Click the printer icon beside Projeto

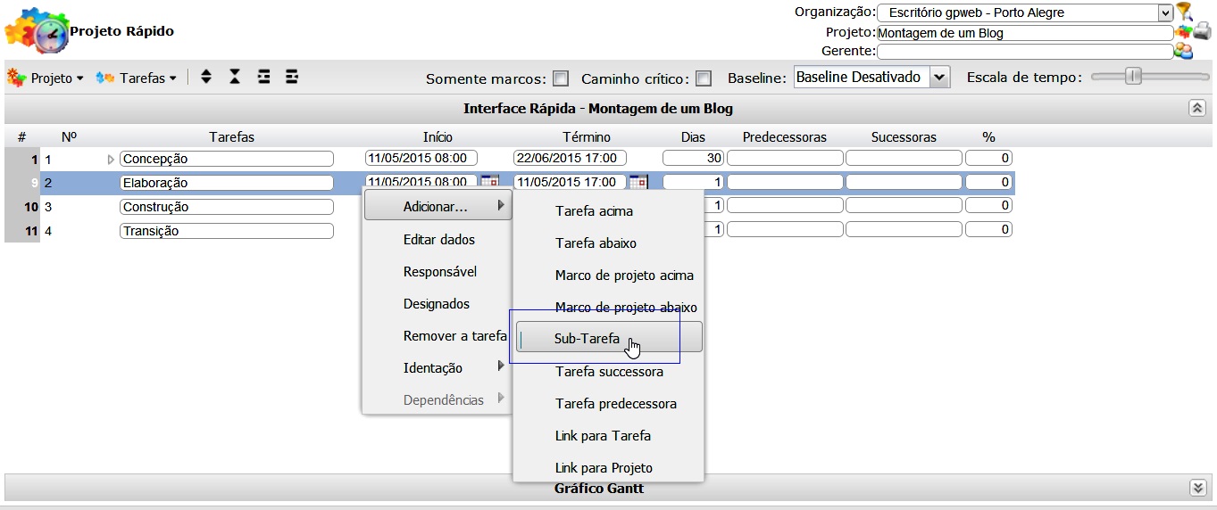coord(1202,32)
